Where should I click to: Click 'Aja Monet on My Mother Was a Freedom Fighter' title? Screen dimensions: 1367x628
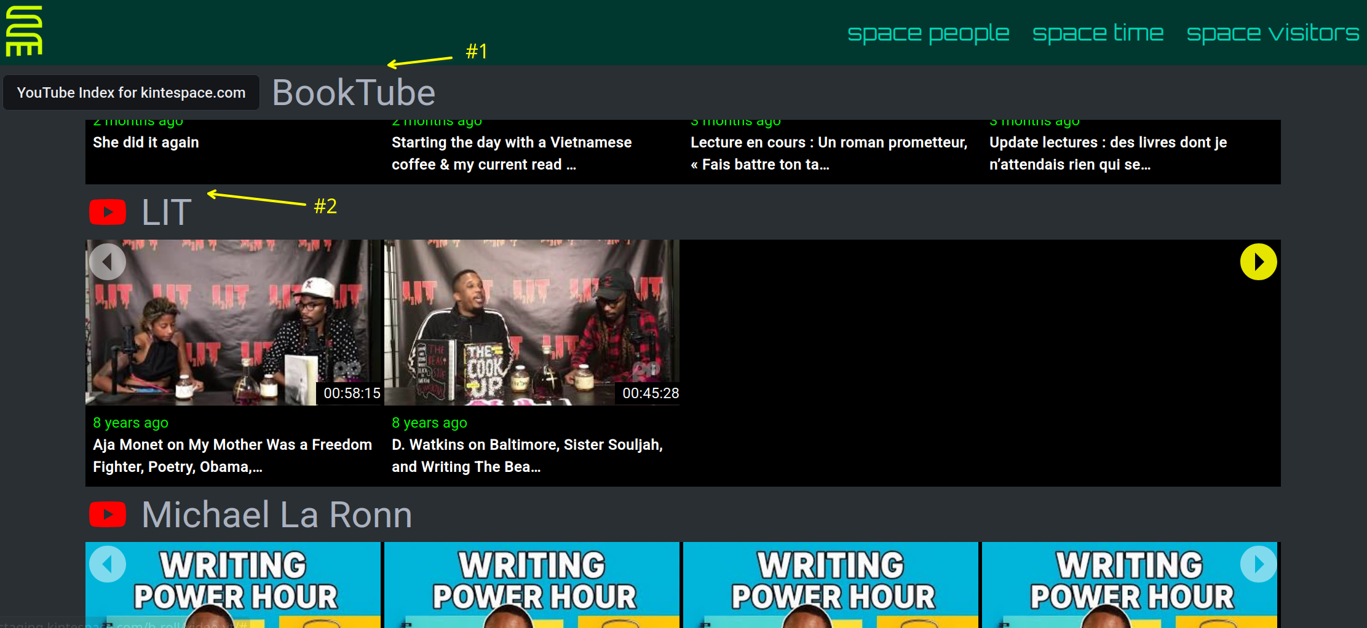pyautogui.click(x=232, y=455)
